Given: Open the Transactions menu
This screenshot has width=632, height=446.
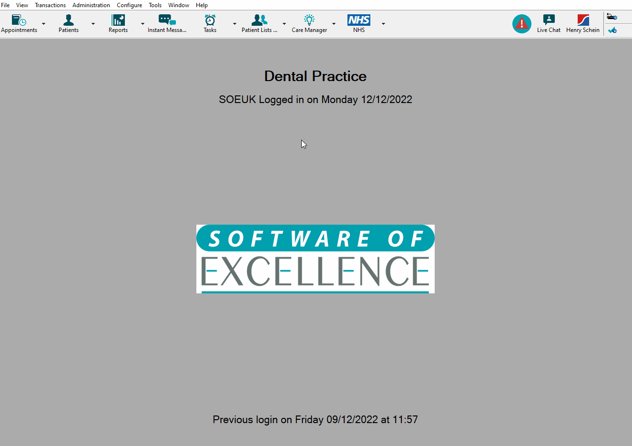Looking at the screenshot, I should point(50,5).
